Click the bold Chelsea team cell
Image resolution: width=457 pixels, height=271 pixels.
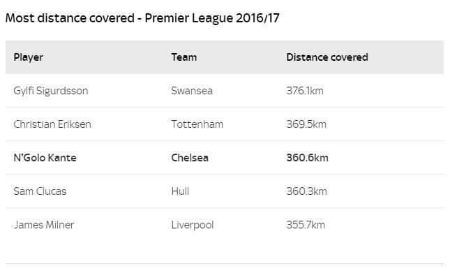coord(190,158)
